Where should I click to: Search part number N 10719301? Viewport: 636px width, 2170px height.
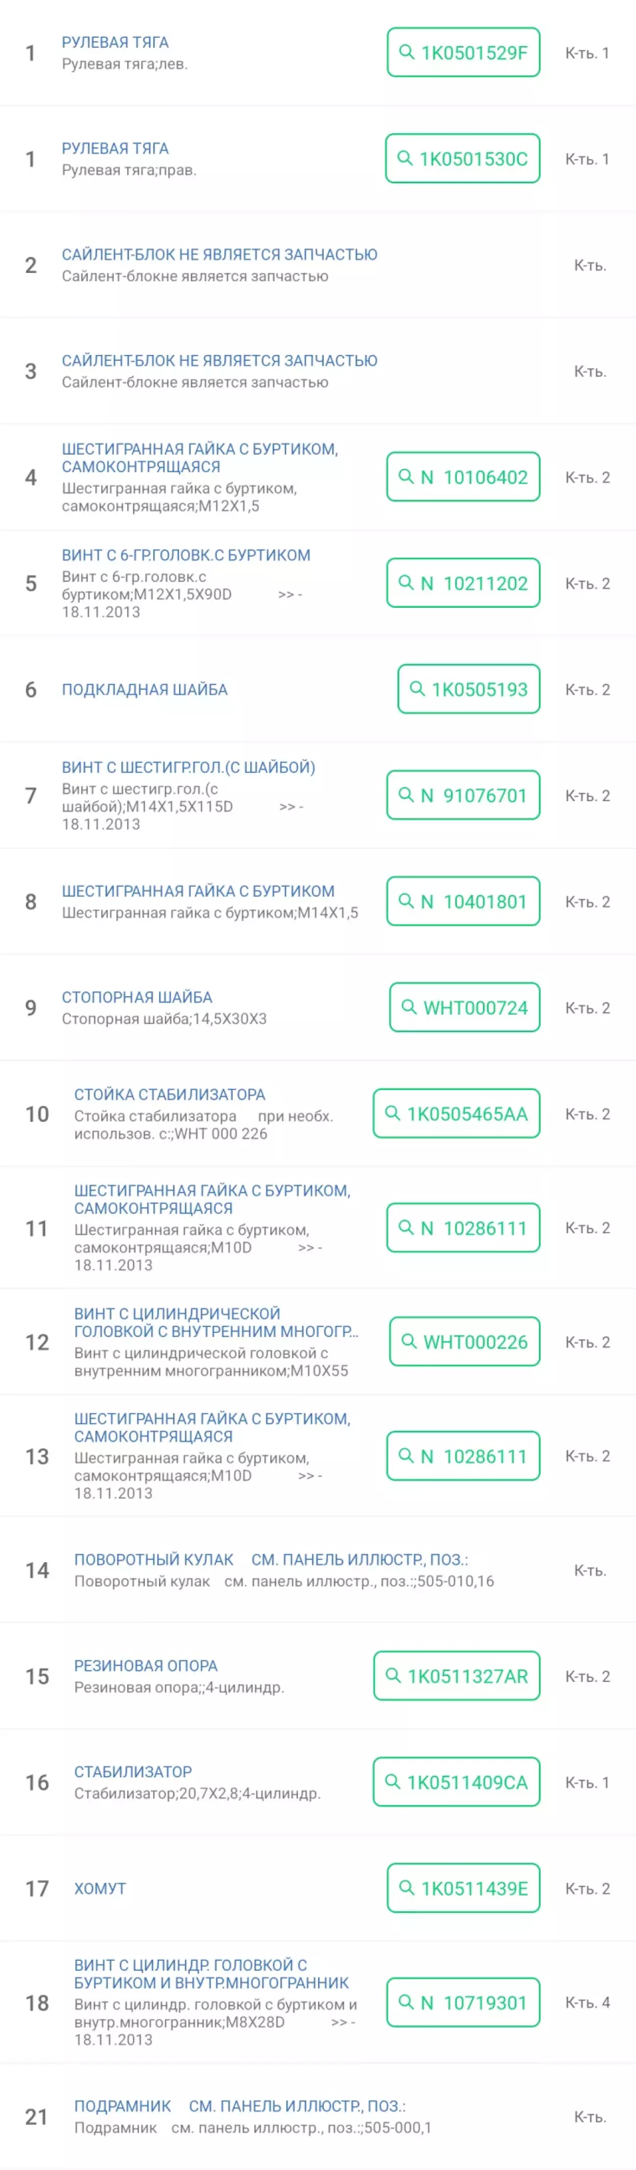(463, 2003)
